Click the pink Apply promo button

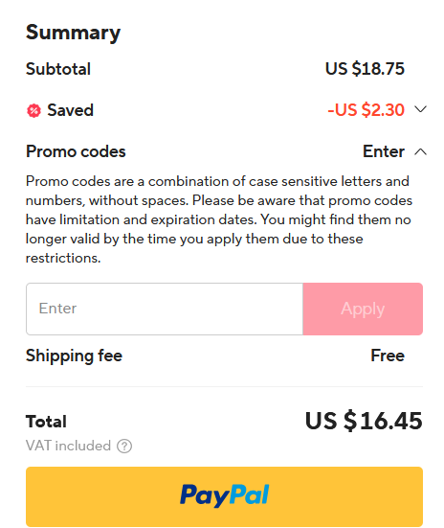pos(363,309)
